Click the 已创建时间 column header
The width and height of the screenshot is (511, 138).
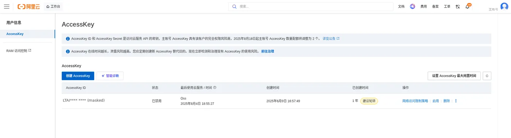360,88
